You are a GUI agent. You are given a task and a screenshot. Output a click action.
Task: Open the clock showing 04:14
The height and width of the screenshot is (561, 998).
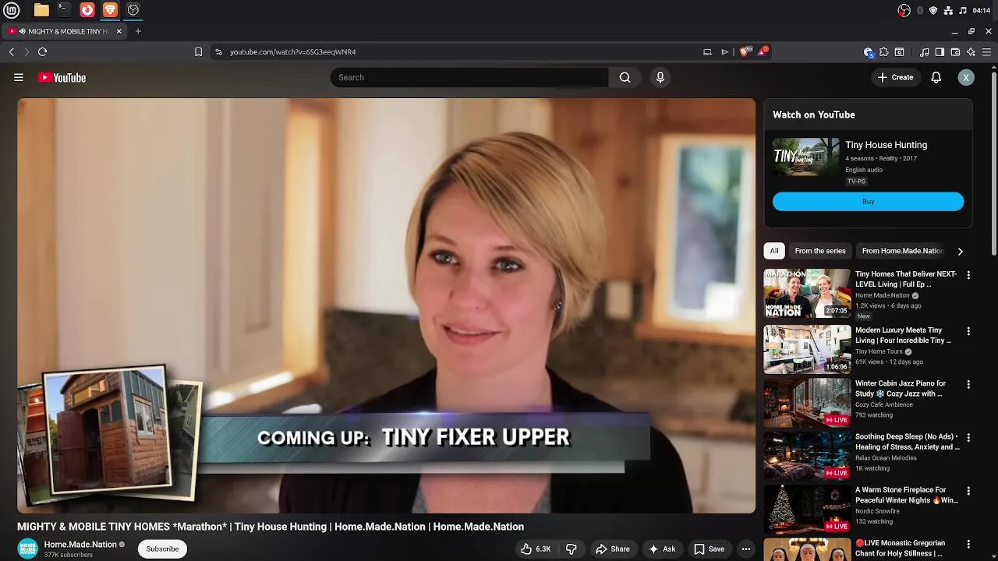pyautogui.click(x=982, y=10)
